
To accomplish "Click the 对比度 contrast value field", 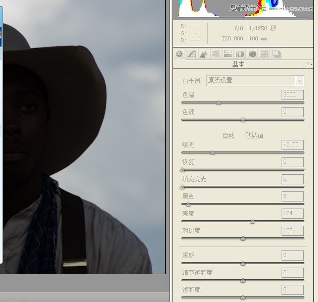I will (x=293, y=231).
